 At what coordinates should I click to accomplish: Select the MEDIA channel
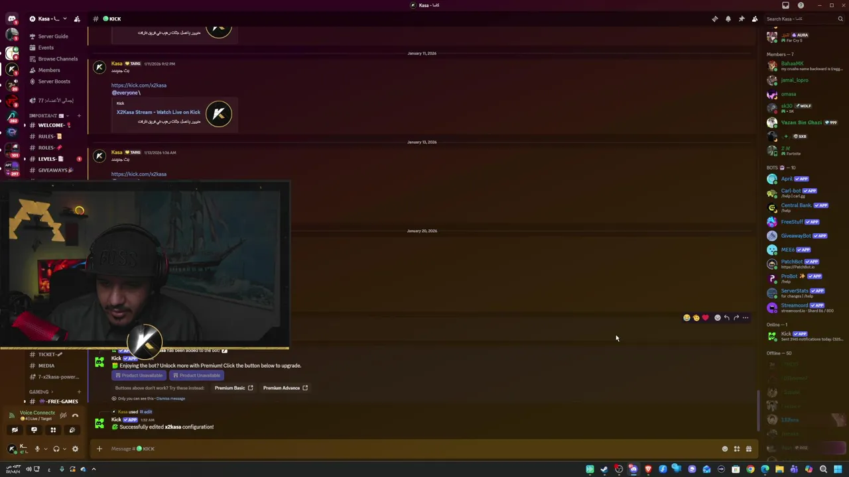tap(46, 366)
